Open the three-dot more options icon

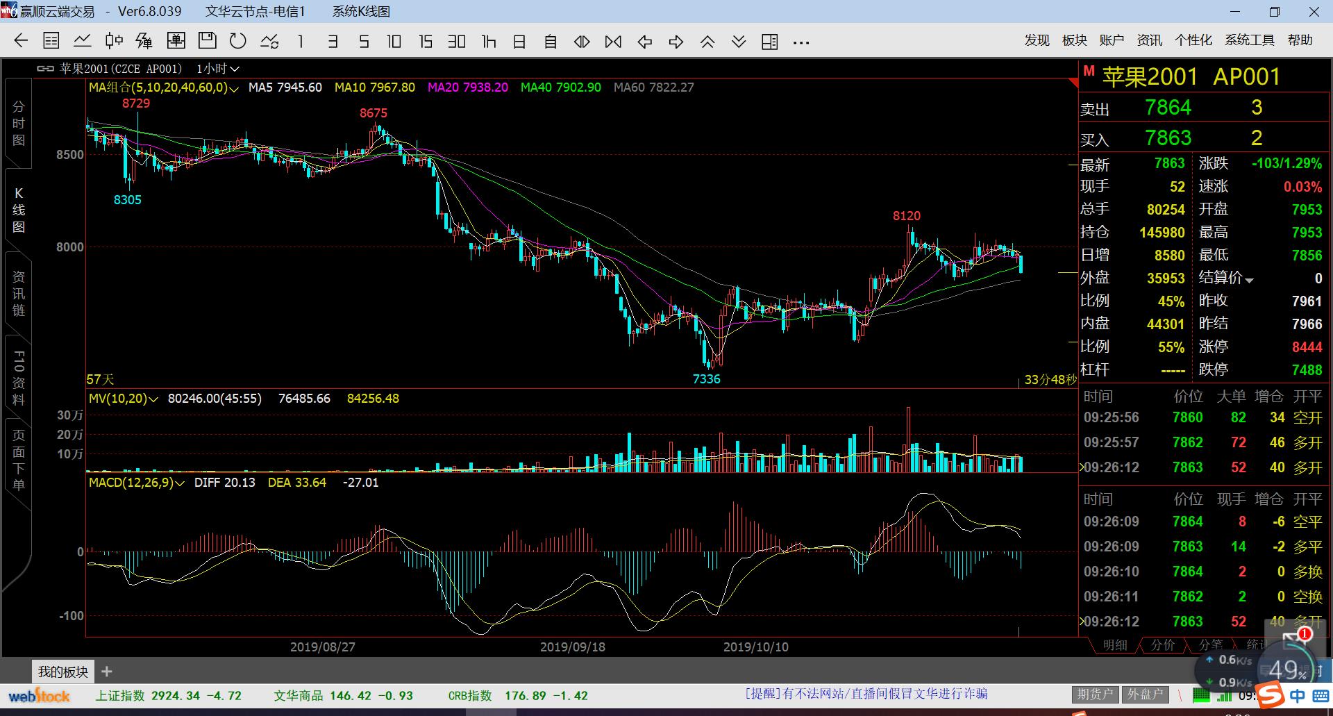801,42
